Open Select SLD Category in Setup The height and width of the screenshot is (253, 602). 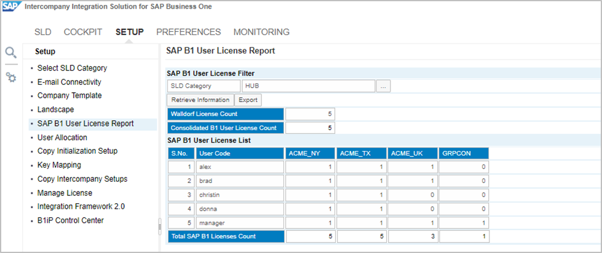click(x=72, y=68)
